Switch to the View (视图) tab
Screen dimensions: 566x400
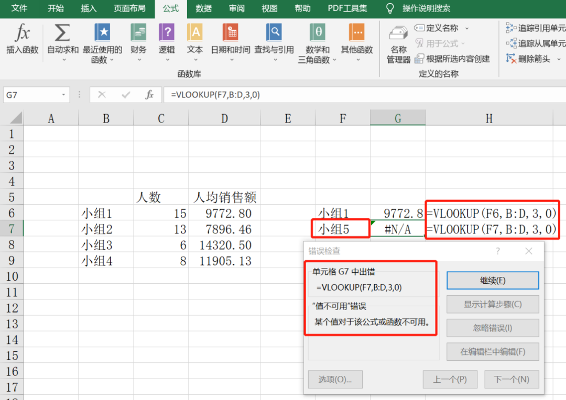[x=269, y=8]
